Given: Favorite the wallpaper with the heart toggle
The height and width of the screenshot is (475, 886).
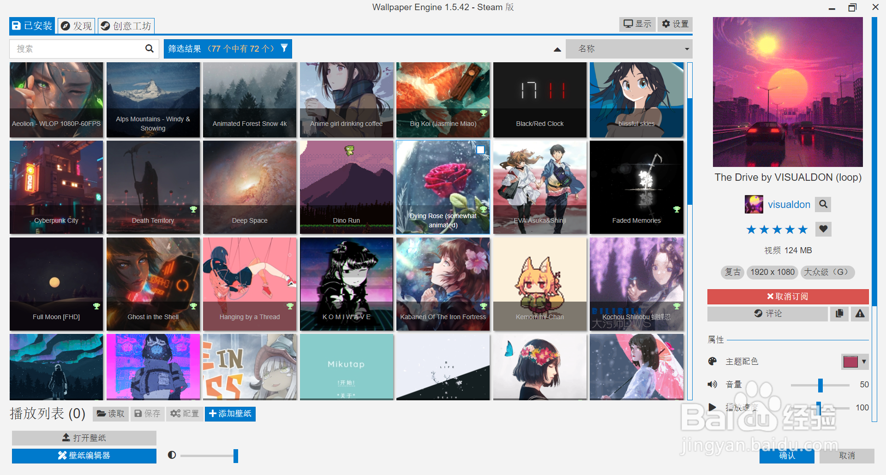Looking at the screenshot, I should tap(823, 229).
